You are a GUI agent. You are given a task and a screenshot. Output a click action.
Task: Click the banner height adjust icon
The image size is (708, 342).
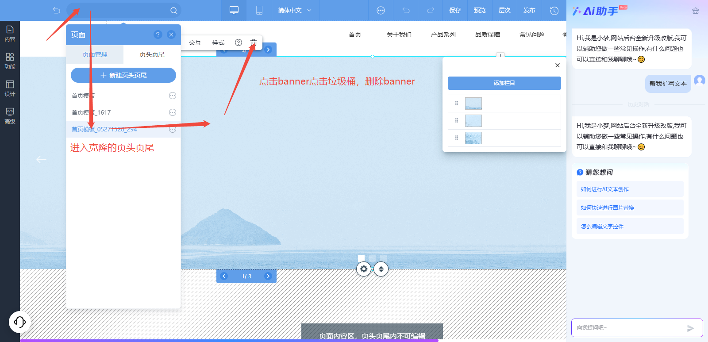381,269
